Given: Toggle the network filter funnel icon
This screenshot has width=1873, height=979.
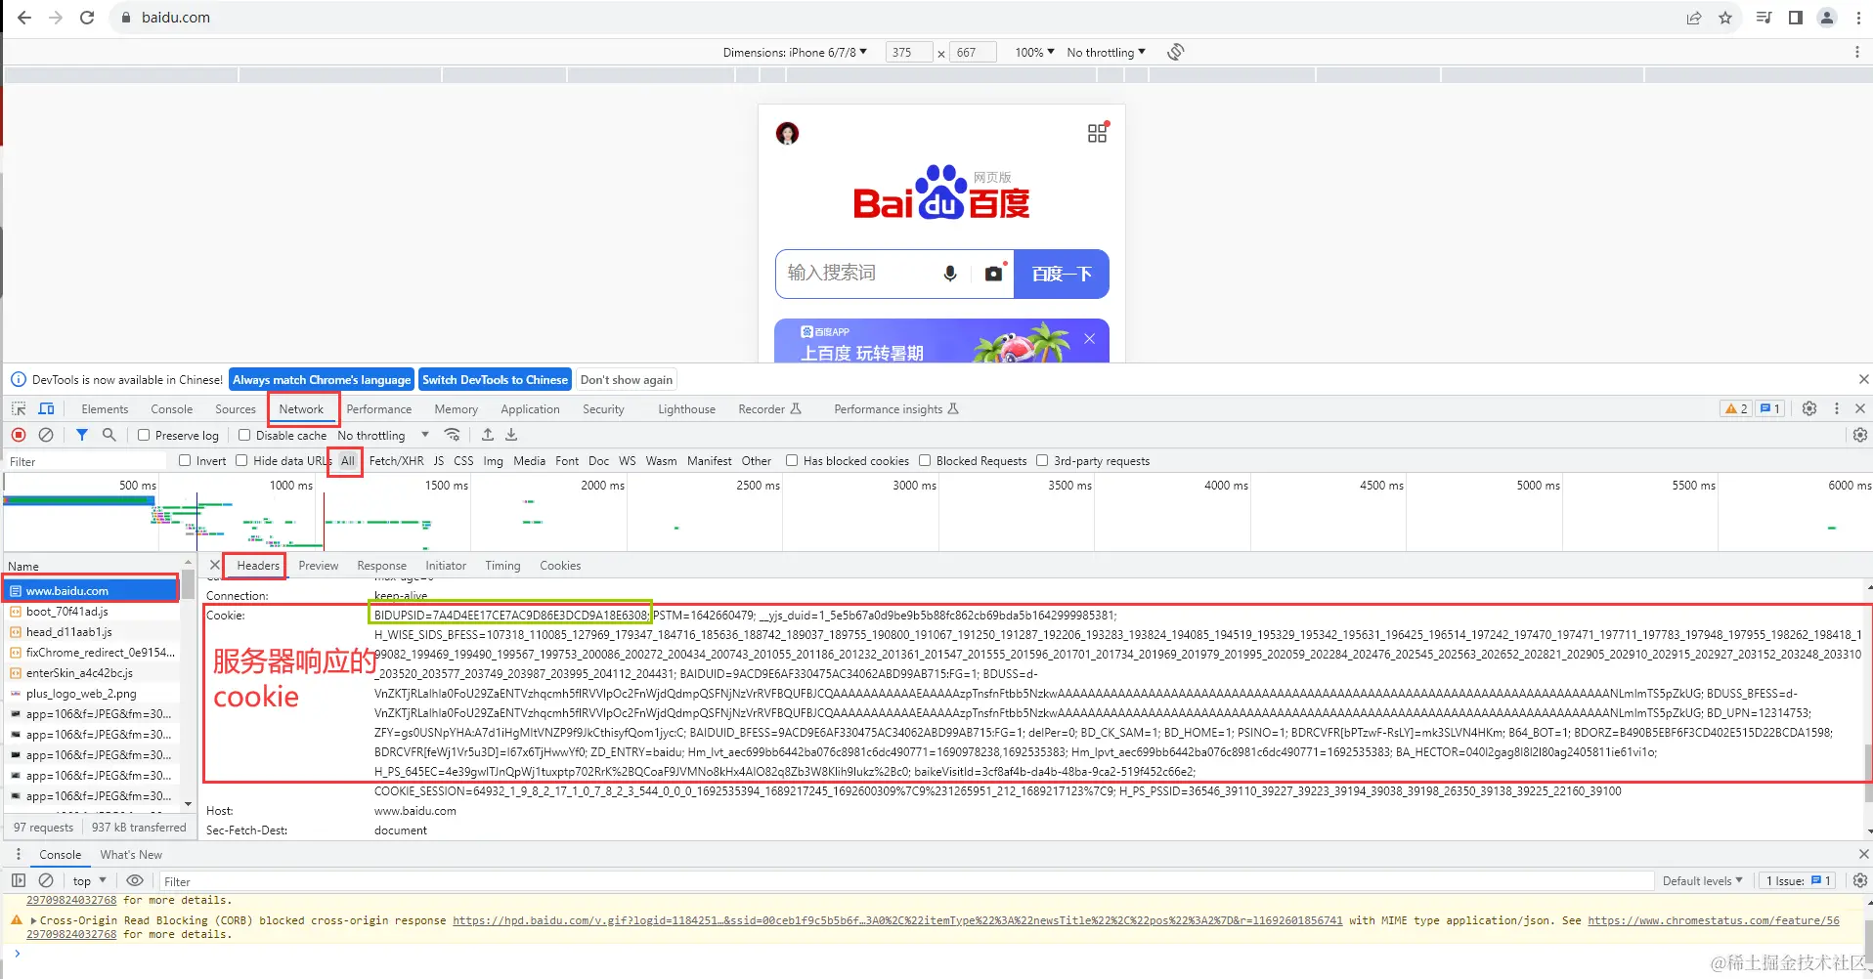Looking at the screenshot, I should click(82, 435).
